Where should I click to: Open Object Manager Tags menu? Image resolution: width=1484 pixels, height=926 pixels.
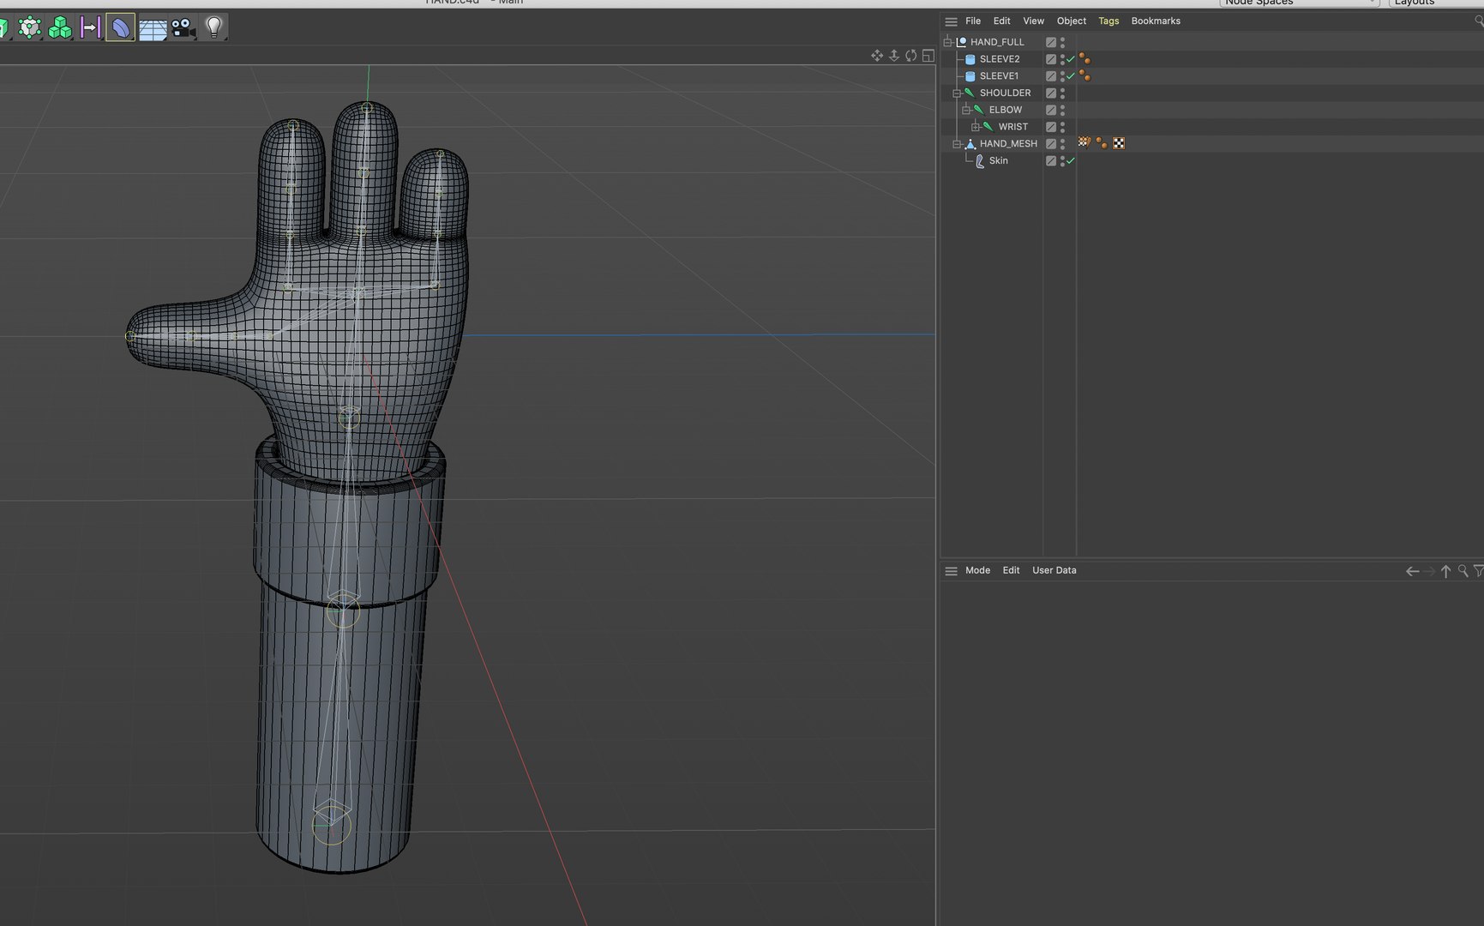1108,21
